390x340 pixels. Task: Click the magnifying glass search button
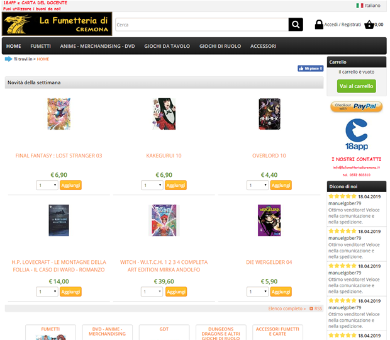(296, 25)
